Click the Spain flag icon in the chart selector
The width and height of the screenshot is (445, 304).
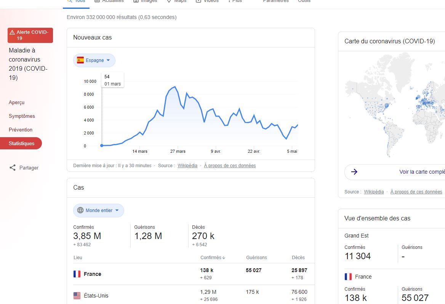[x=81, y=60]
